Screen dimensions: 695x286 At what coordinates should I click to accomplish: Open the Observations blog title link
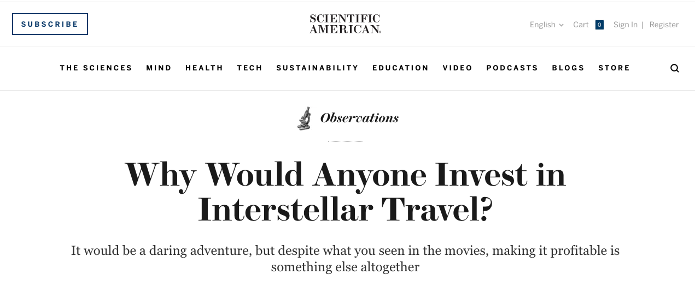(x=359, y=118)
